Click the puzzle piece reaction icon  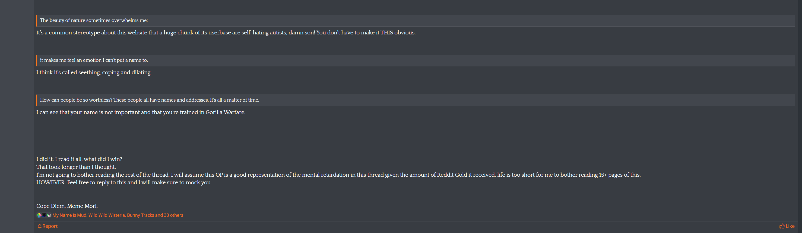point(39,215)
